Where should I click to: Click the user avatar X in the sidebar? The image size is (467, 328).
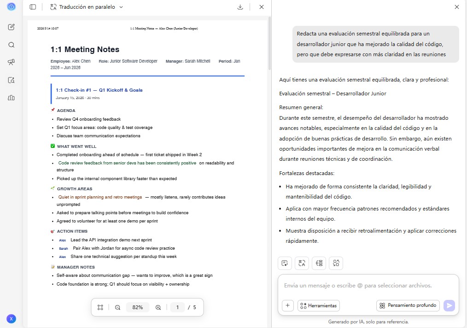tap(12, 319)
